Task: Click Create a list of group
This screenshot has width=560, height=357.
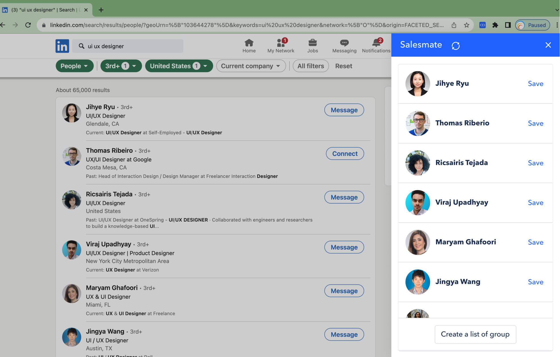Action: [x=475, y=334]
